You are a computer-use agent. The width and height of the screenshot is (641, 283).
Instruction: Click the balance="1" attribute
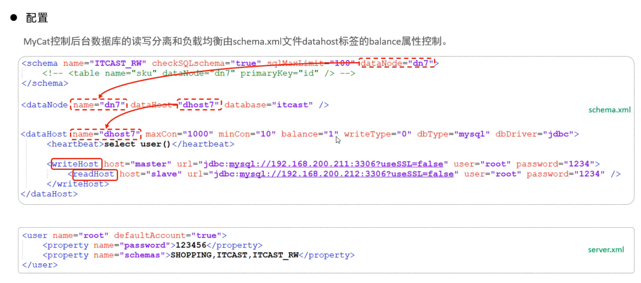tap(310, 134)
